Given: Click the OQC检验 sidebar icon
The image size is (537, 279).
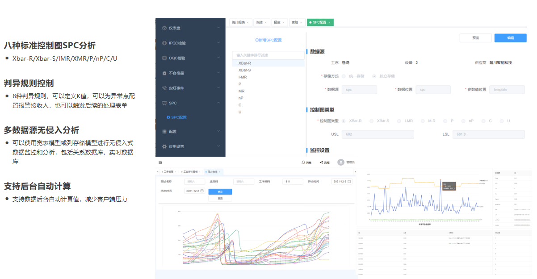Looking at the screenshot, I should [164, 58].
